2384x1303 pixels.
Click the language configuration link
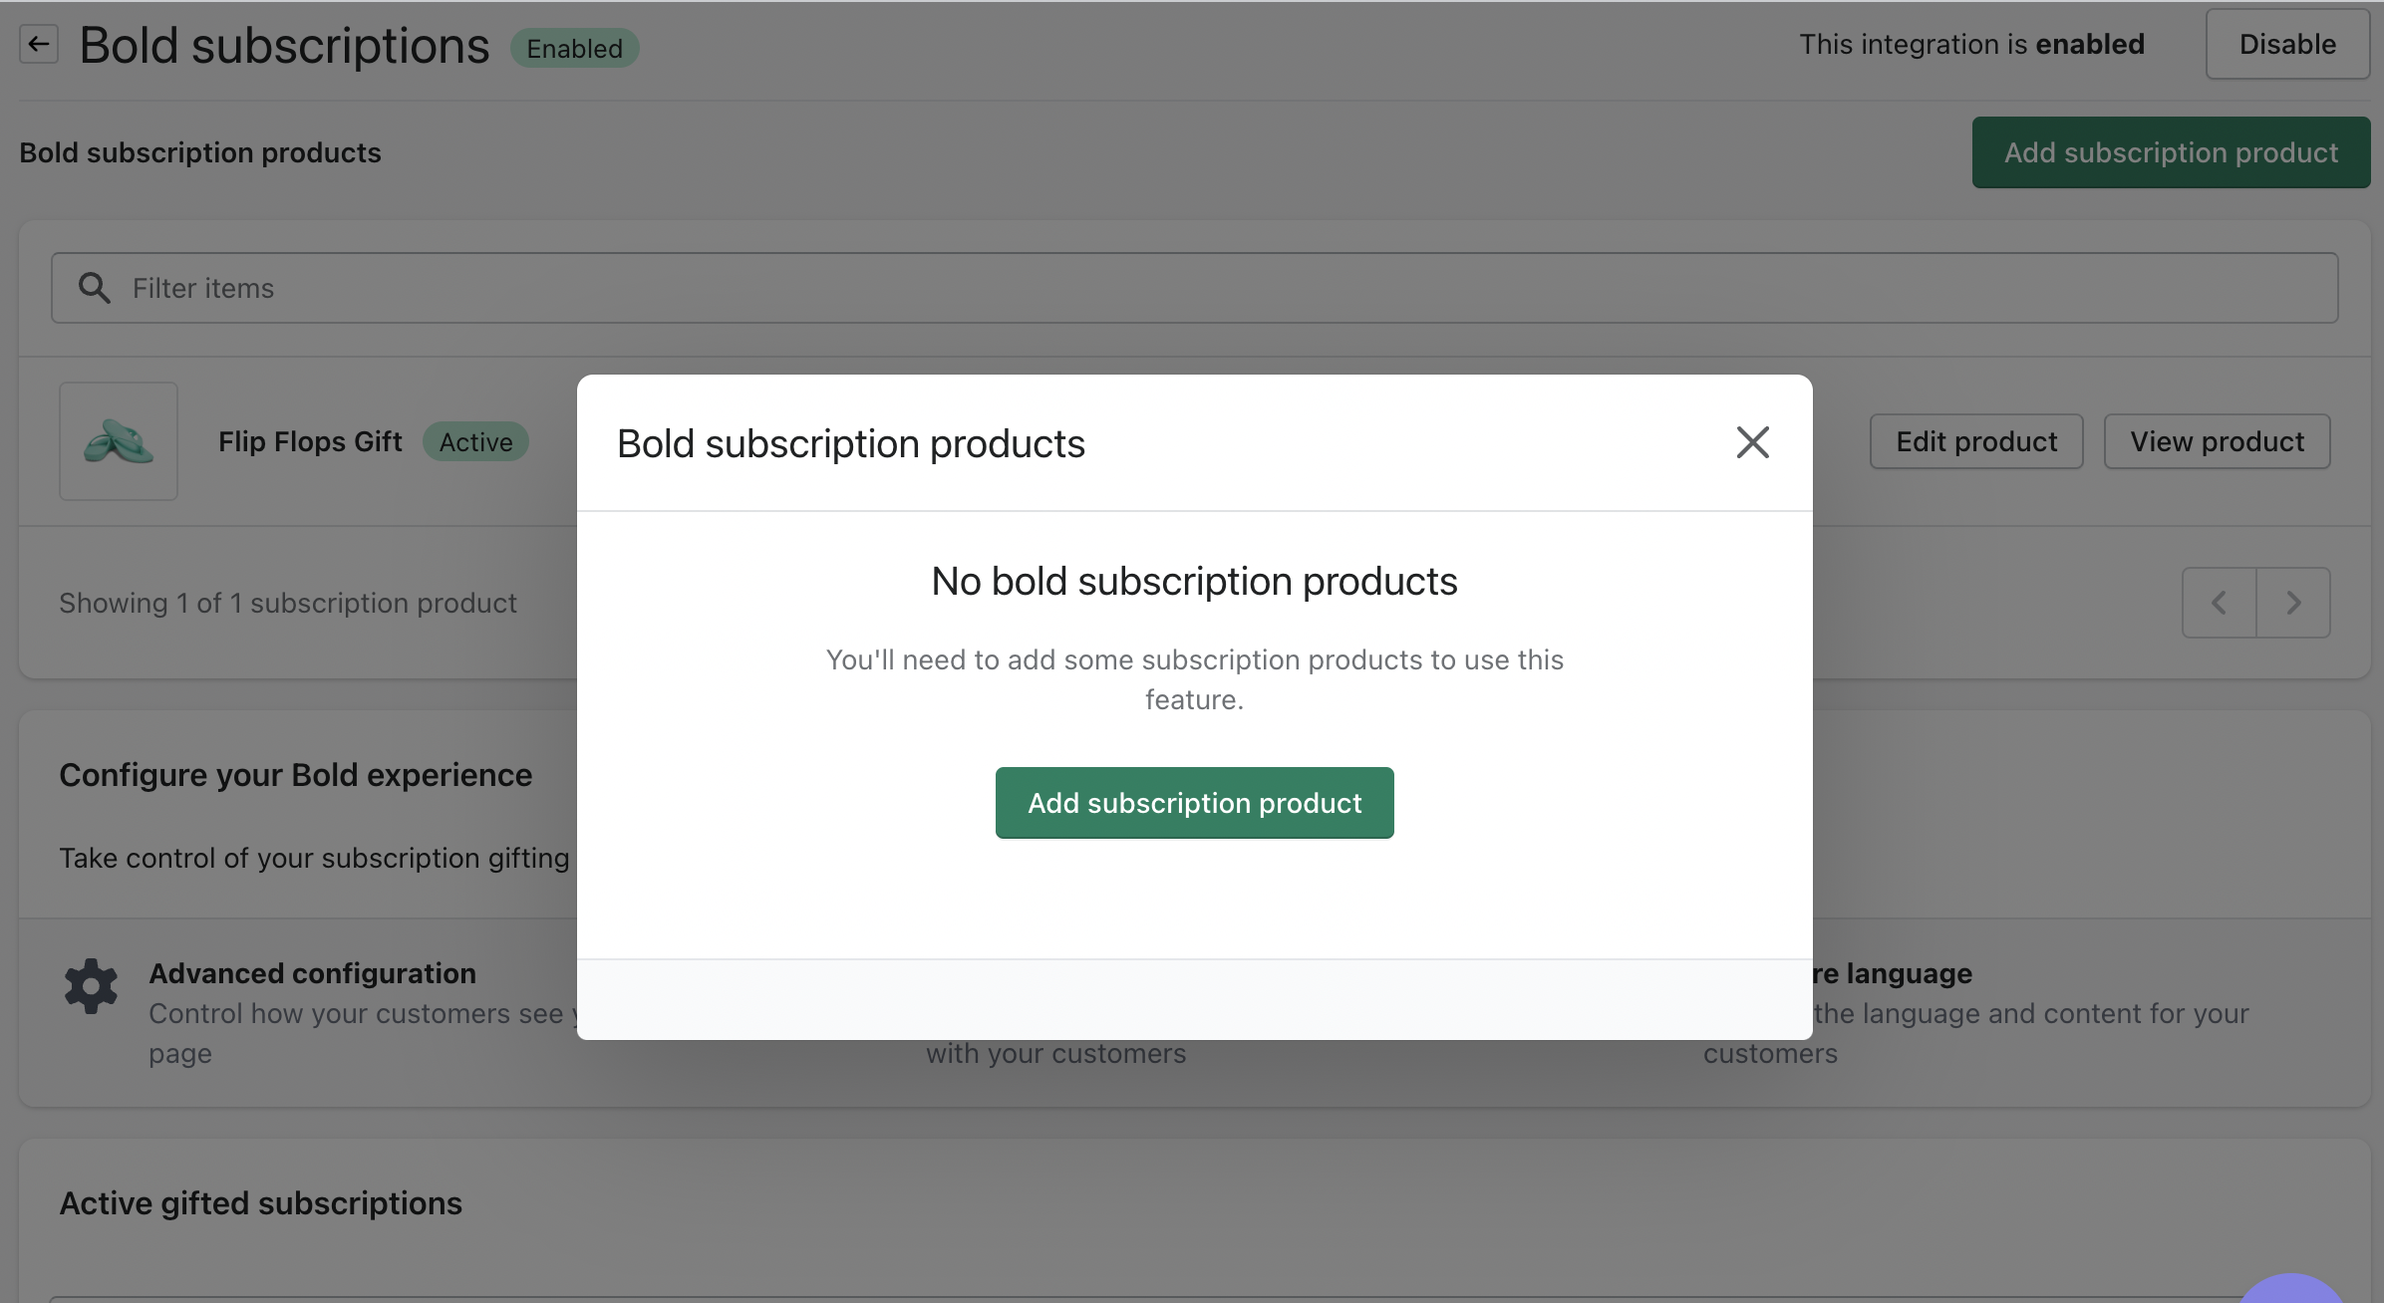coord(1894,973)
